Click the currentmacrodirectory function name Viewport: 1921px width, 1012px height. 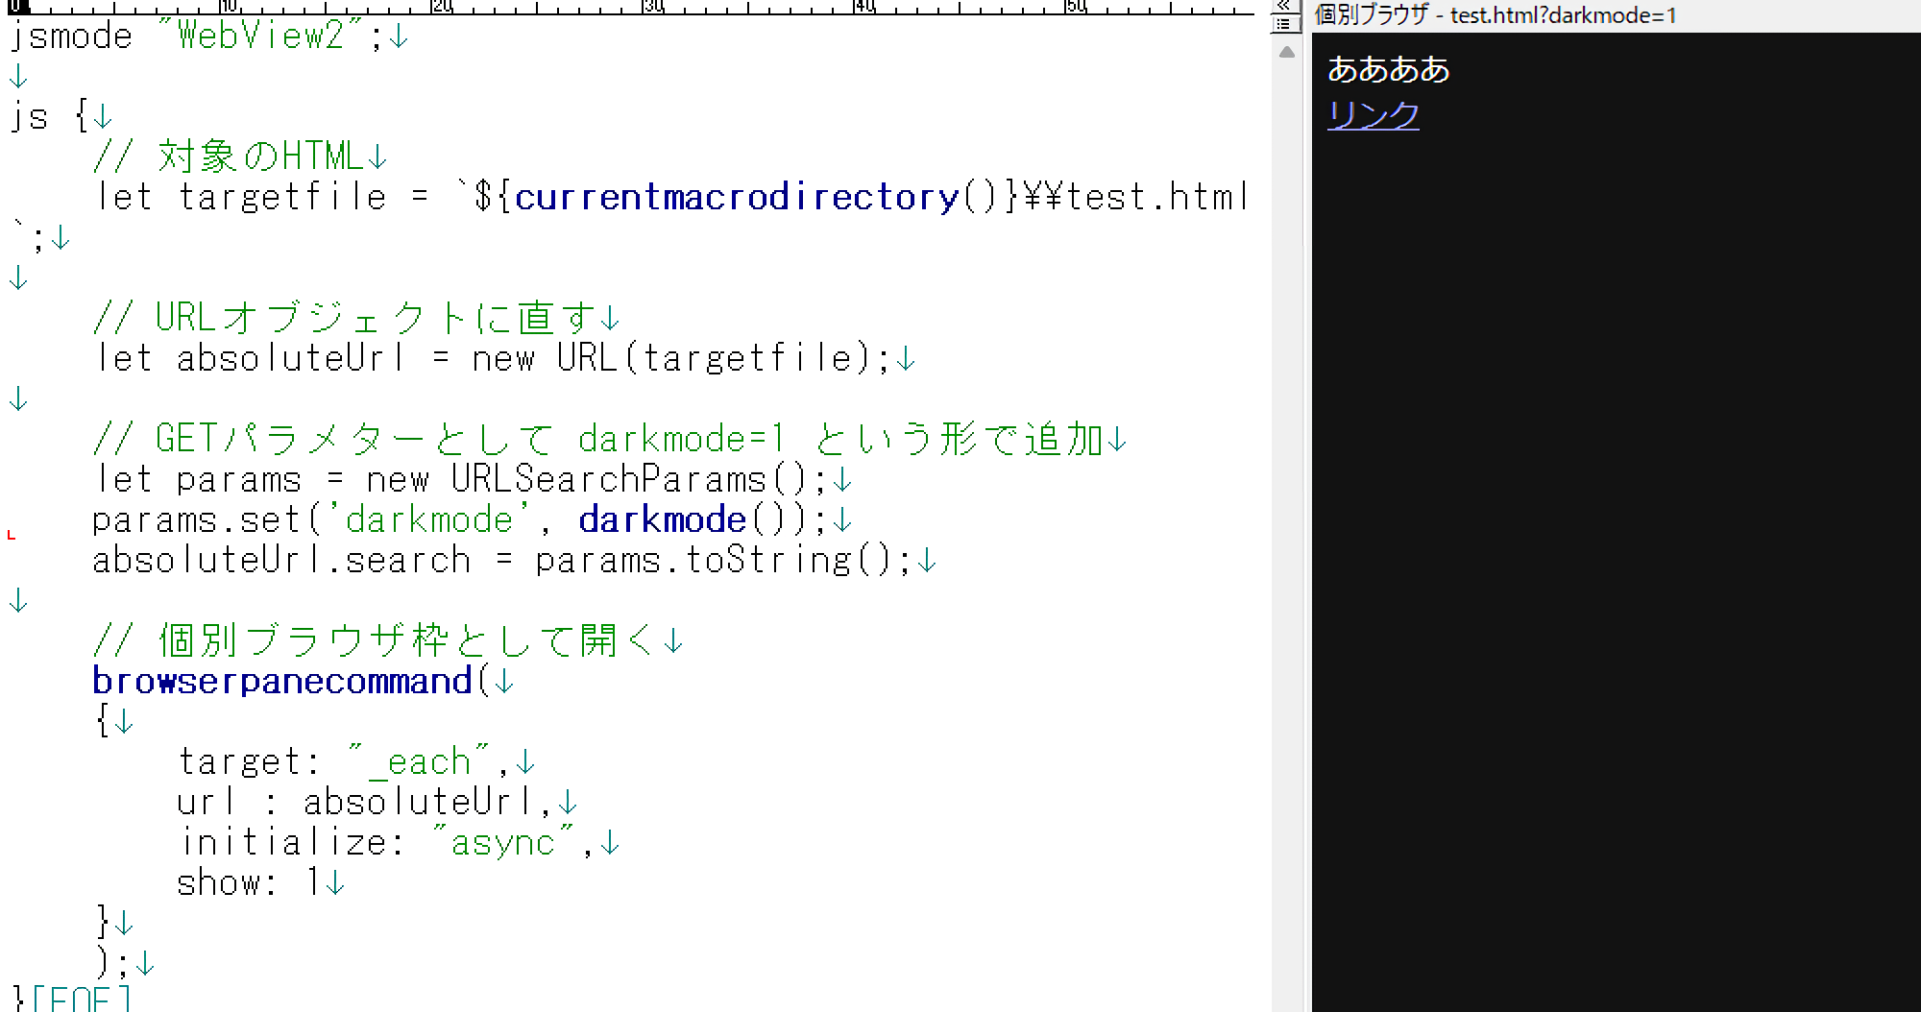point(736,197)
